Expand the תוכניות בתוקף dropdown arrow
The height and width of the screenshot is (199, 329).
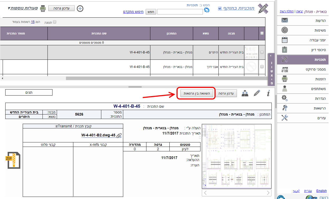click(220, 8)
